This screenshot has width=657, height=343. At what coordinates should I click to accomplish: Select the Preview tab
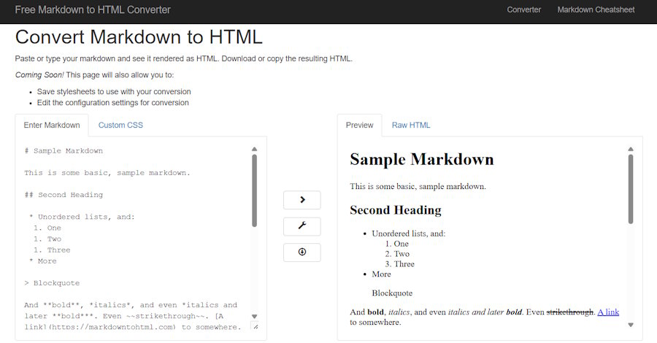359,126
